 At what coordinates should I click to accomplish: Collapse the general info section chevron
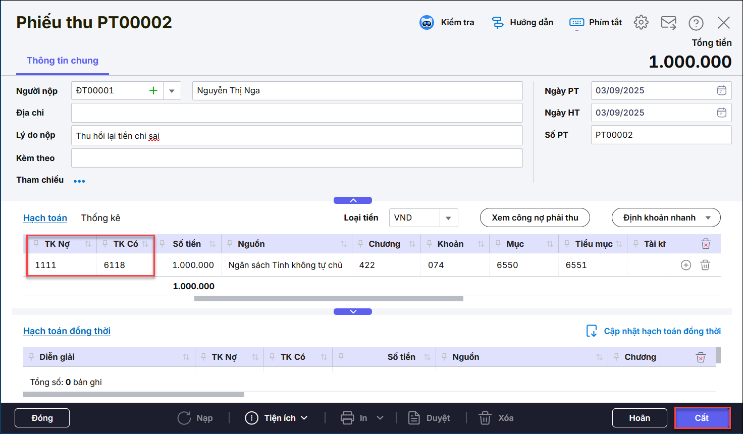(353, 200)
